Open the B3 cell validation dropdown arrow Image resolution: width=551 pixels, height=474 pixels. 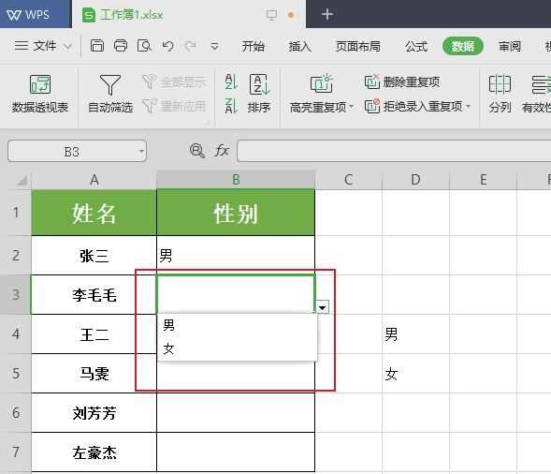322,307
